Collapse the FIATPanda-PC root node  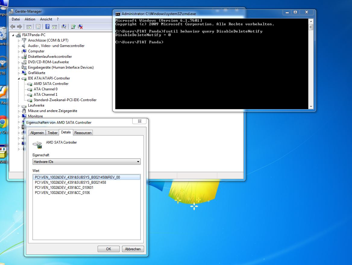13,35
